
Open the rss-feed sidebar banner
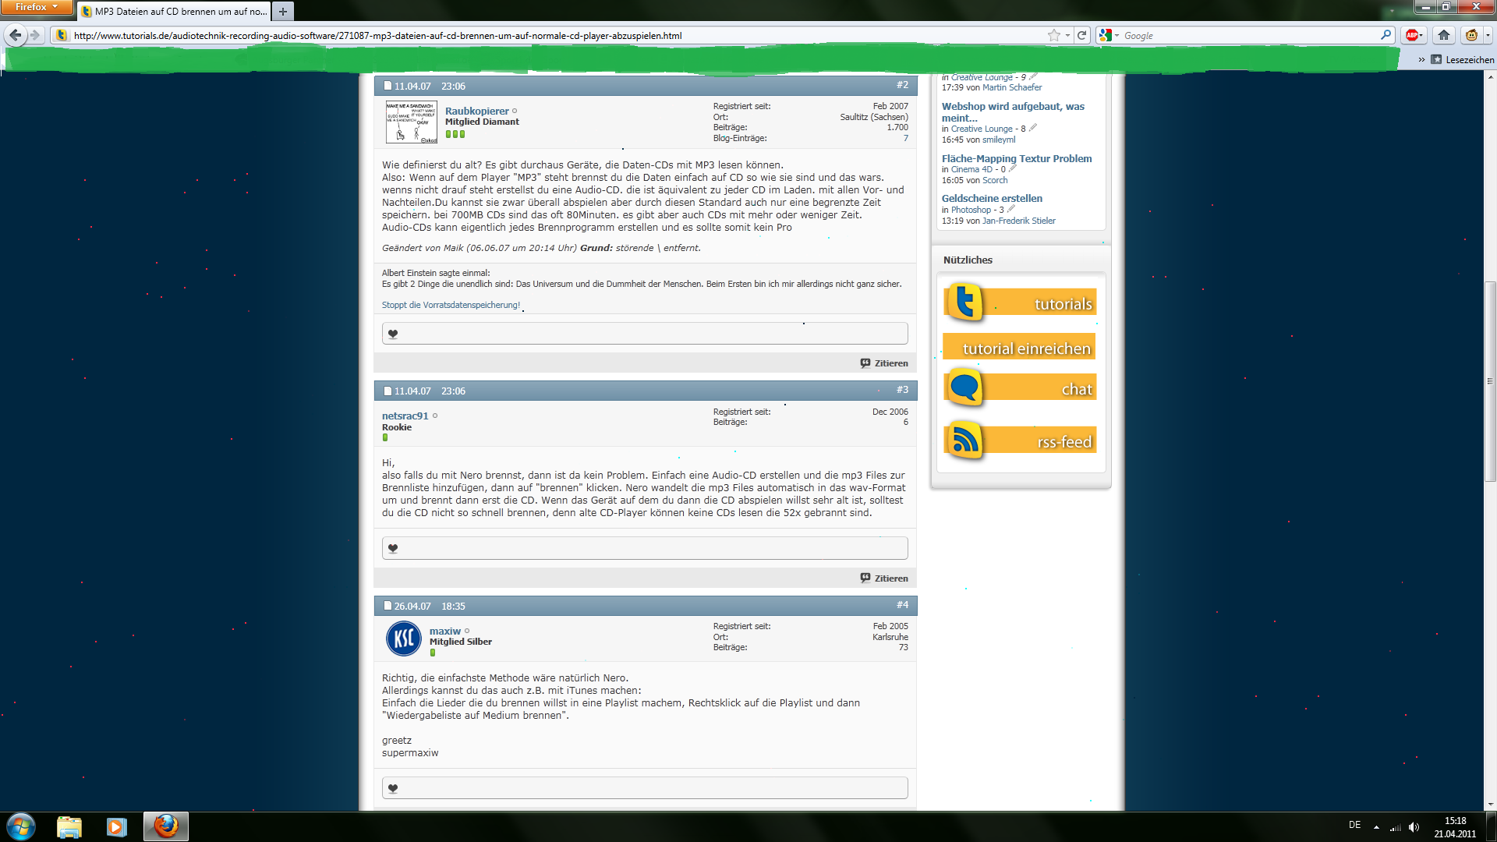1021,440
